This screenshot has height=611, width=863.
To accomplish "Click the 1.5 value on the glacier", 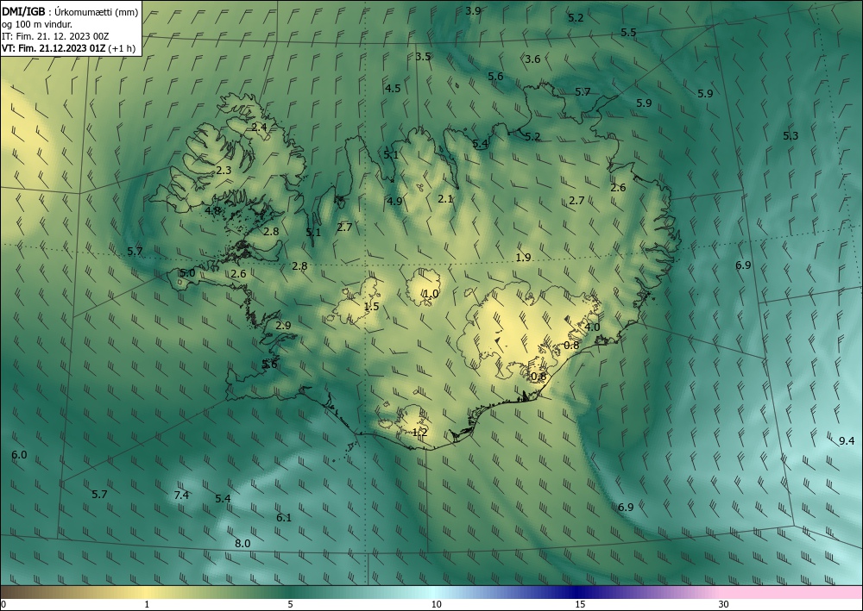I will pos(371,307).
